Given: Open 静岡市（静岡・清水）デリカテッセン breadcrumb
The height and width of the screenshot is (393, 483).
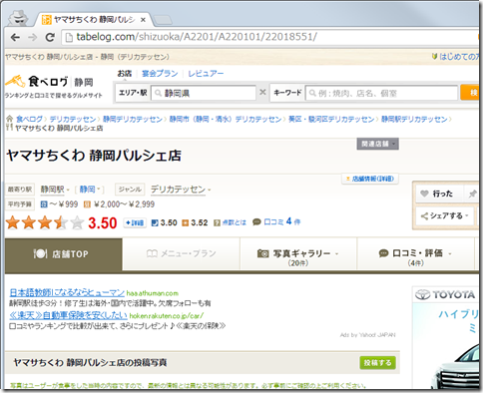Looking at the screenshot, I should pos(226,119).
